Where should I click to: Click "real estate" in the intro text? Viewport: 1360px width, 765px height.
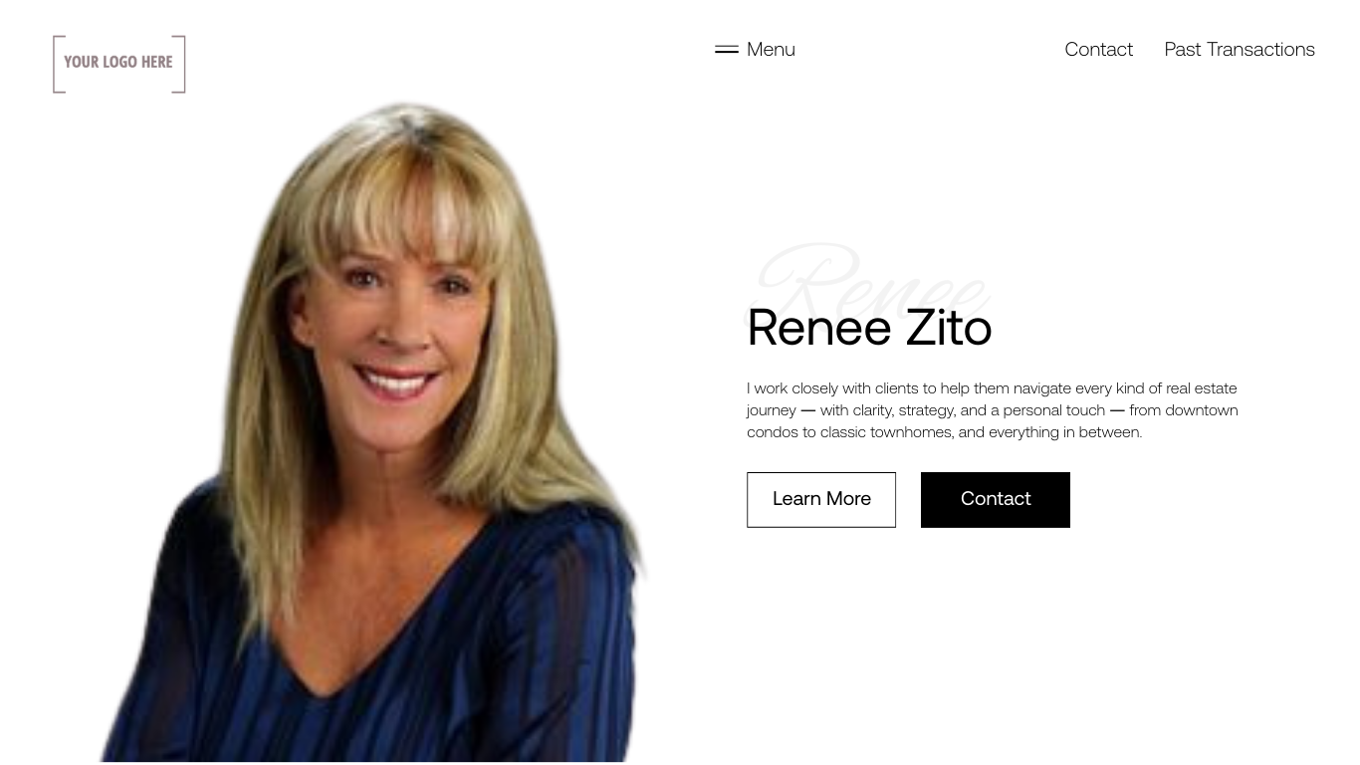click(x=1201, y=387)
